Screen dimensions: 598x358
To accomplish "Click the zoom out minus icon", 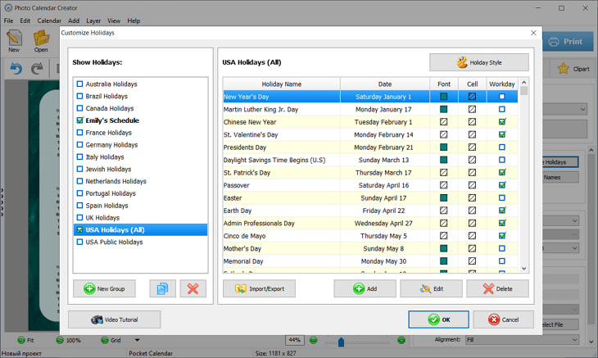I will point(313,340).
